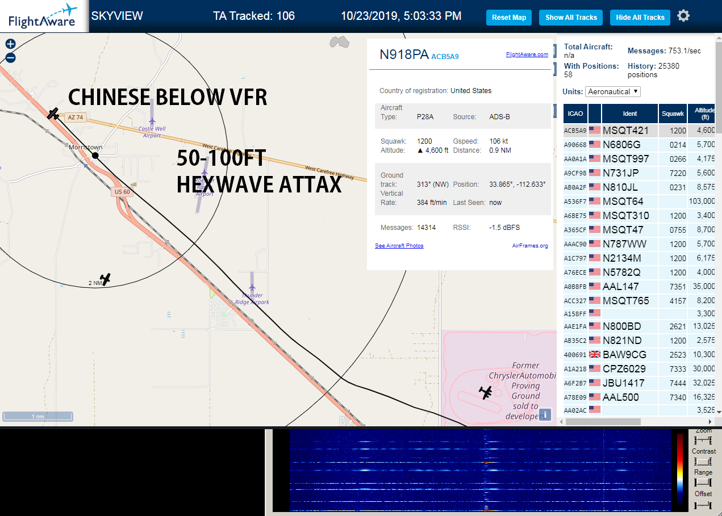Image resolution: width=722 pixels, height=516 pixels.
Task: Select the N821ND aircraft row
Action: pyautogui.click(x=640, y=341)
